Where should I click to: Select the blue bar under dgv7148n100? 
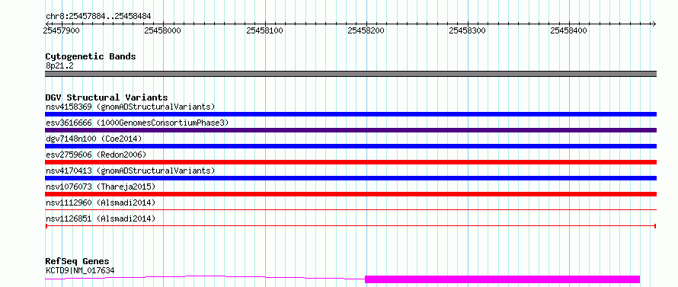pyautogui.click(x=350, y=146)
